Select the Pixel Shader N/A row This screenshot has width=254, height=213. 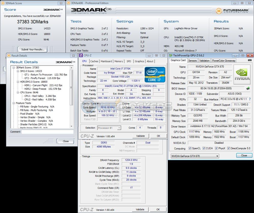tap(30, 114)
